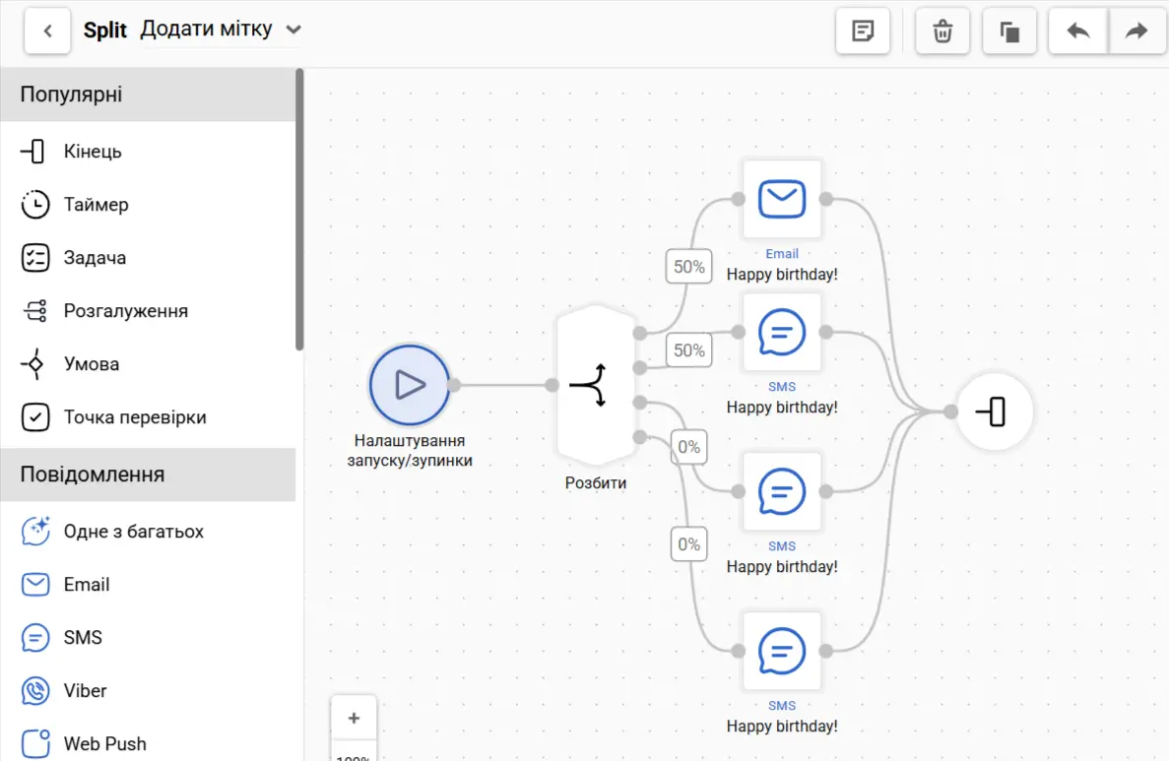Choose the Розгалуження sidebar item
The image size is (1169, 761).
click(x=125, y=311)
